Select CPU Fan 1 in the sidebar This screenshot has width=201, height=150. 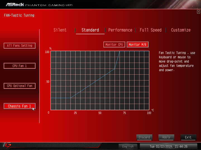(x=20, y=66)
